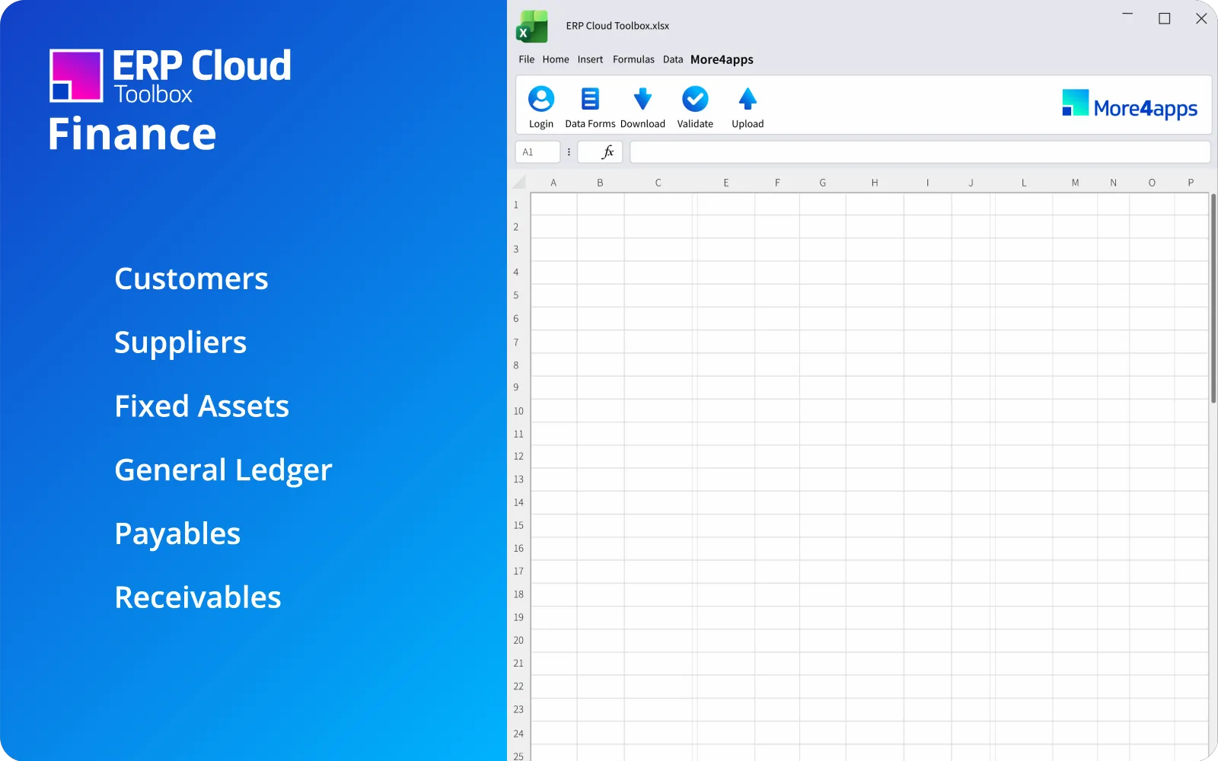Click the Name Box showing A1
The height and width of the screenshot is (761, 1218).
click(x=537, y=152)
